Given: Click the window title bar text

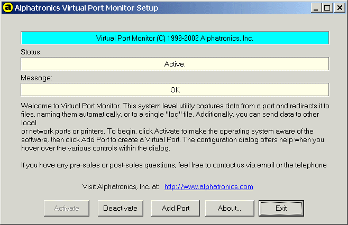Looking at the screenshot, I should [86, 8].
